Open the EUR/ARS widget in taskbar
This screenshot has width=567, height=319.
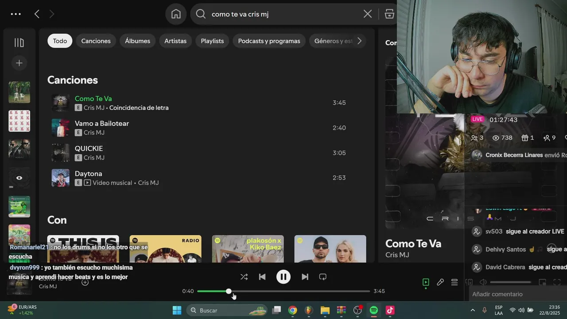point(22,310)
